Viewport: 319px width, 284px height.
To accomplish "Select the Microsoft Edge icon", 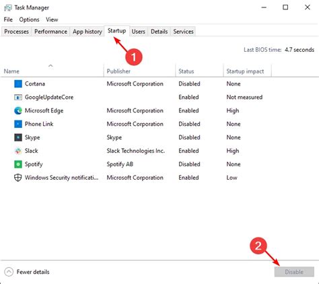I will click(18, 110).
